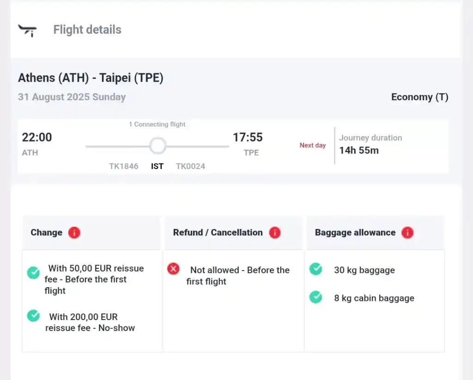
Task: Select the Baggage allowance column header
Action: point(355,233)
